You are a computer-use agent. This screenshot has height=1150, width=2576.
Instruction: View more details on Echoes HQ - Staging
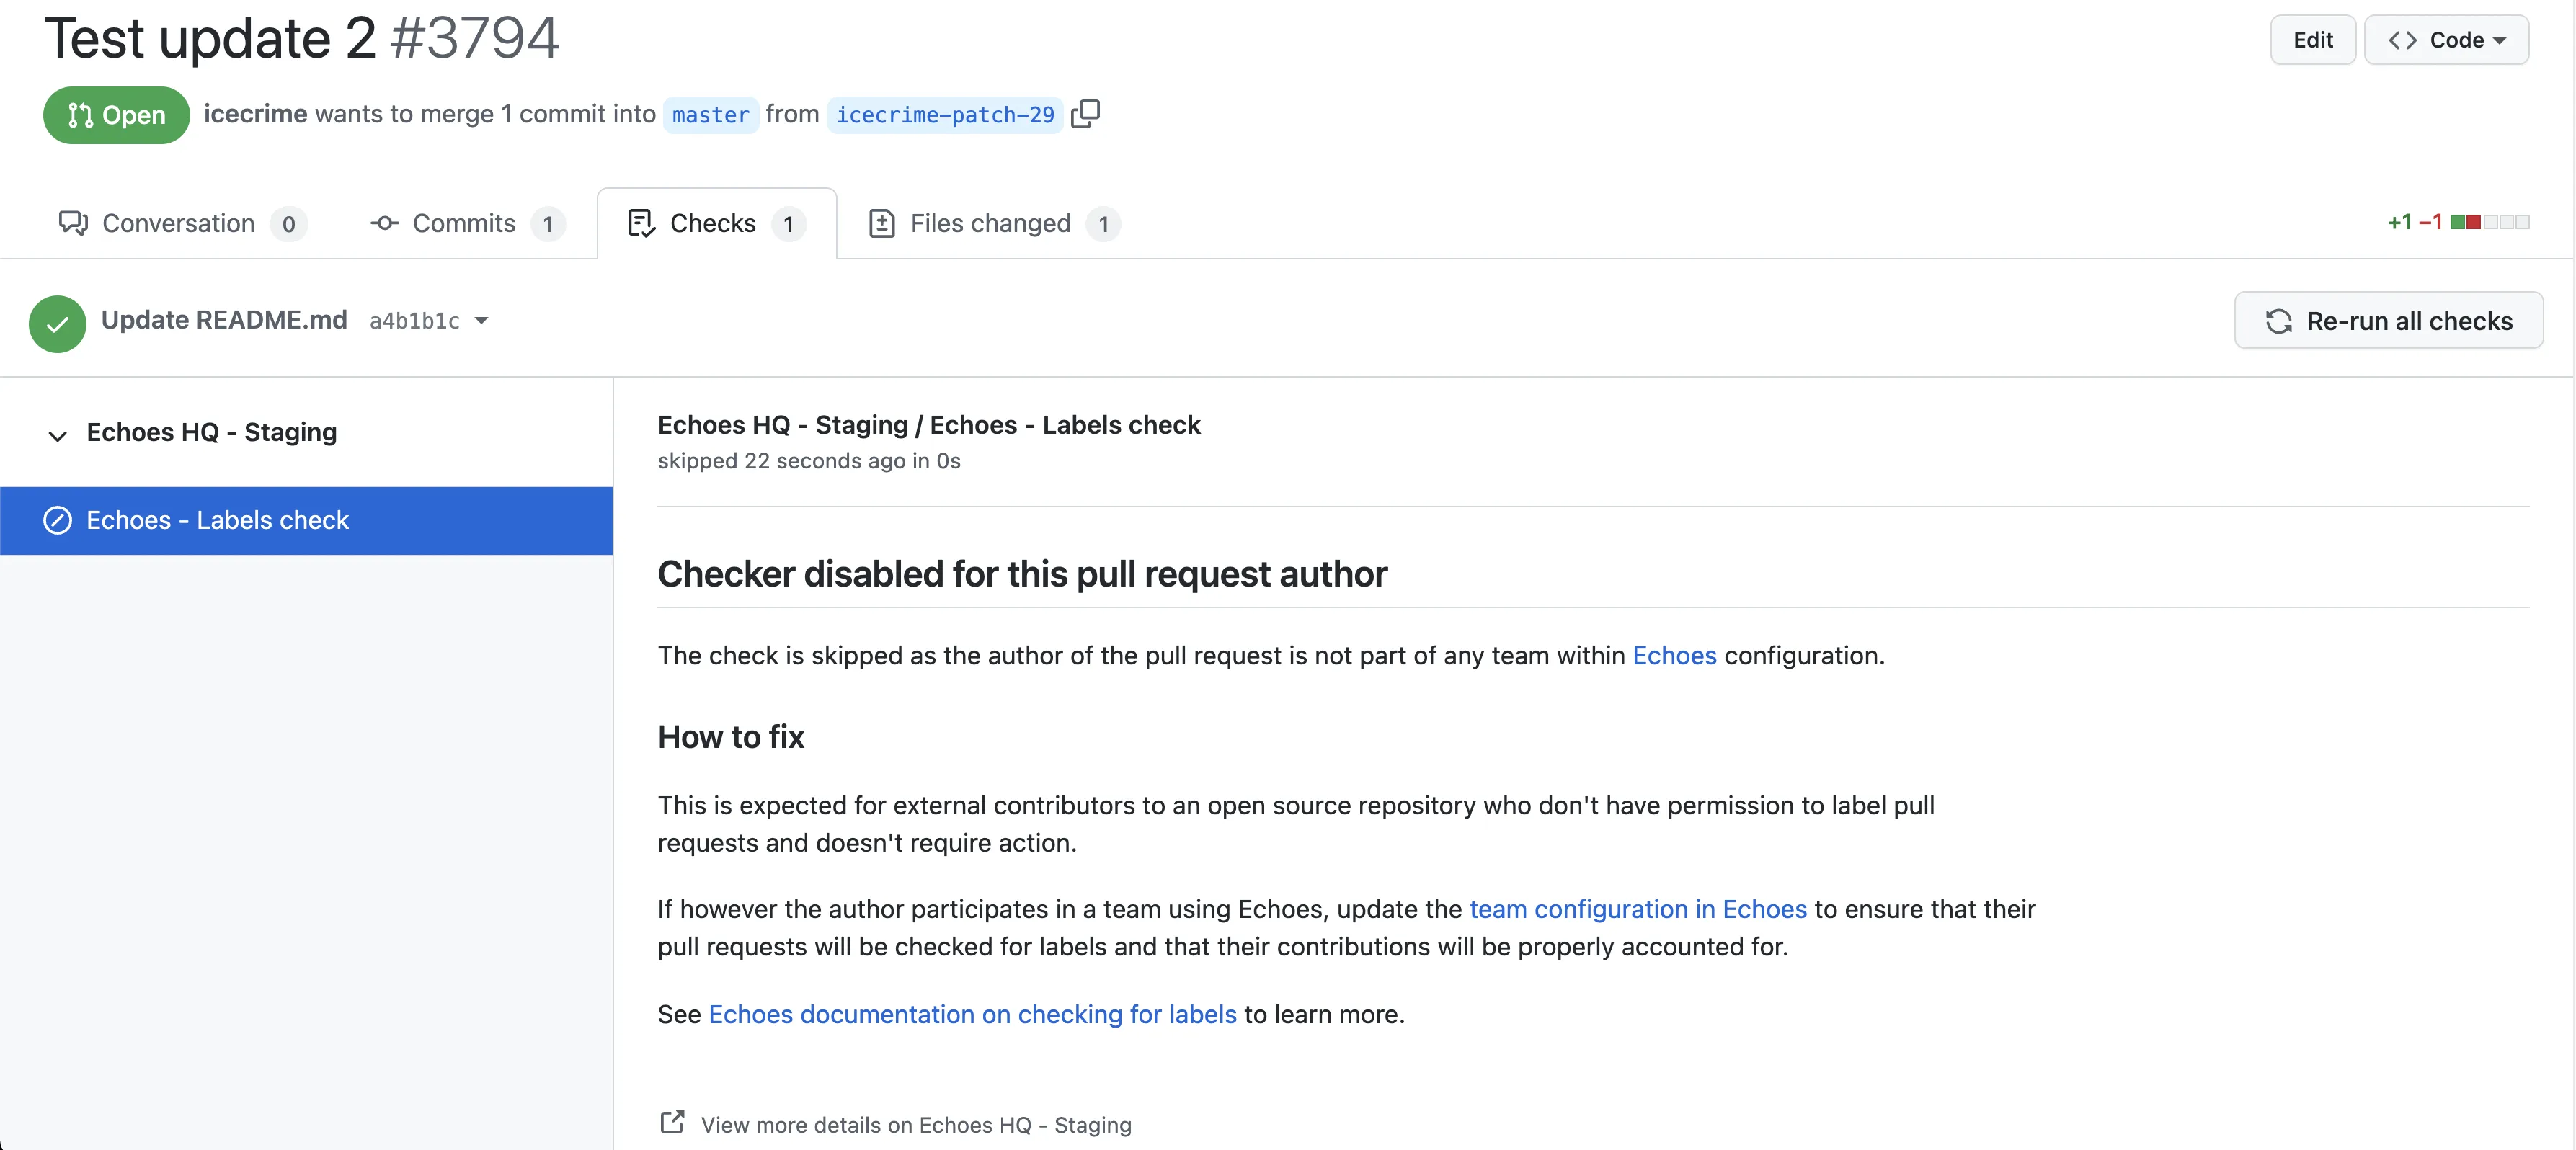[916, 1124]
